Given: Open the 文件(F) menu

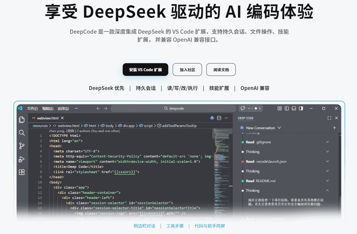Looking at the screenshot, I should point(32,108).
